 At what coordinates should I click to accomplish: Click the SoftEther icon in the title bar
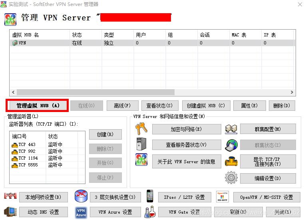(4, 4)
